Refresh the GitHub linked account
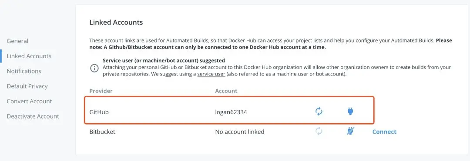The image size is (470, 161). pos(319,112)
